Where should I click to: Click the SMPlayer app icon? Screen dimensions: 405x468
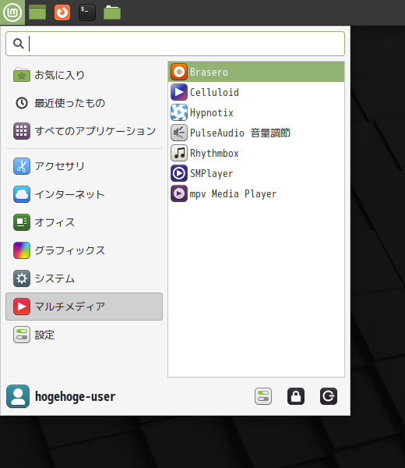179,173
